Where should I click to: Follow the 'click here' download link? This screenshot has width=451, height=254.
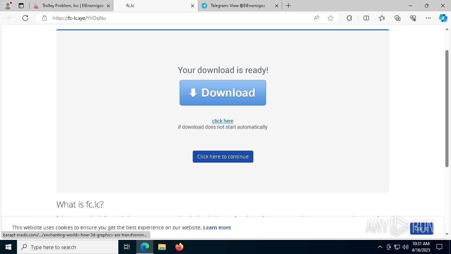click(x=223, y=121)
